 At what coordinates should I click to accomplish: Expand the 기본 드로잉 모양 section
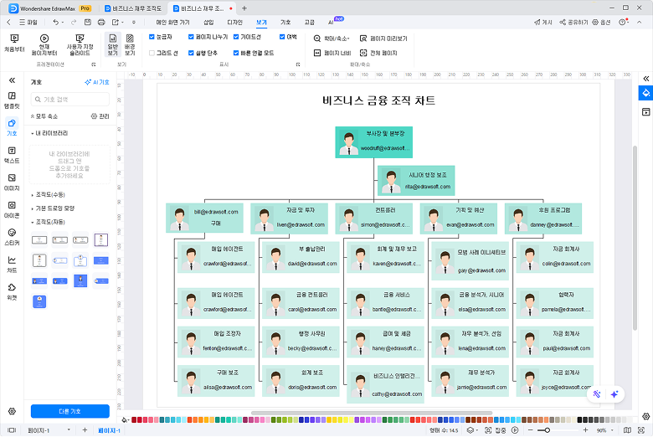pos(54,208)
